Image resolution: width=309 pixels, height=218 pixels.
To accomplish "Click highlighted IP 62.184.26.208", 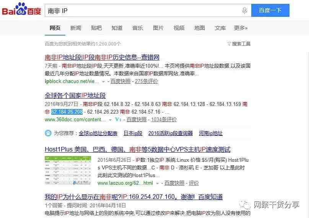I will [67, 112].
